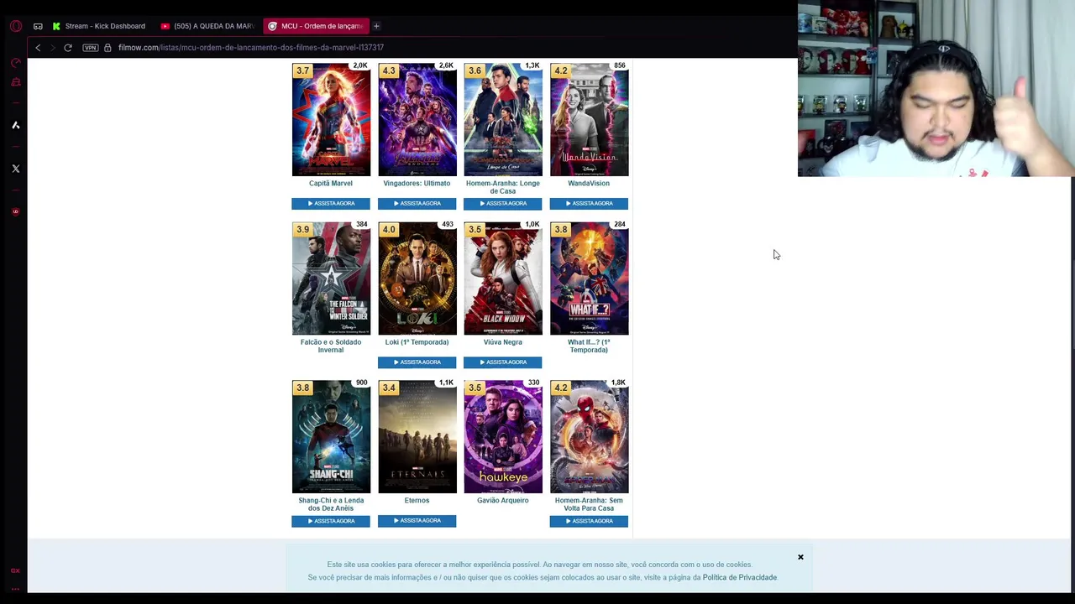Open the Capitã Marvel poster

(x=331, y=120)
